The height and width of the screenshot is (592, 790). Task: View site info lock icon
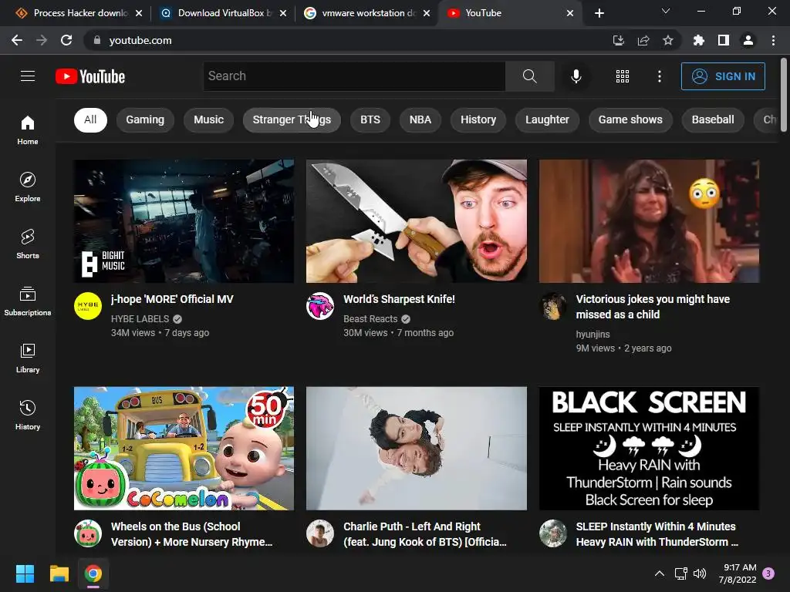[96, 40]
